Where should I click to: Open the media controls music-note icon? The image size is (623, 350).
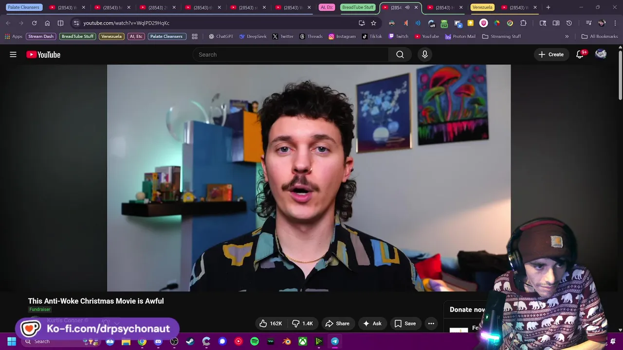[588, 23]
